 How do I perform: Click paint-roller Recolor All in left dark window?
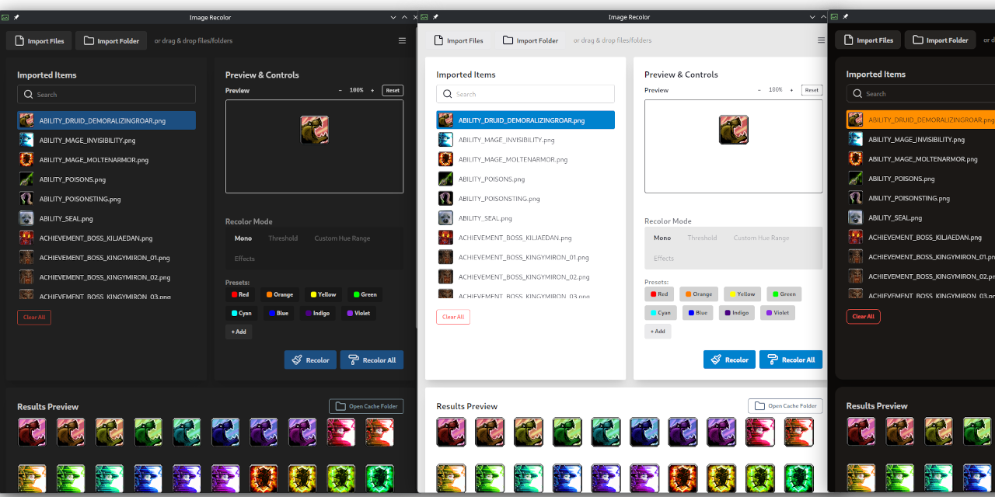372,360
